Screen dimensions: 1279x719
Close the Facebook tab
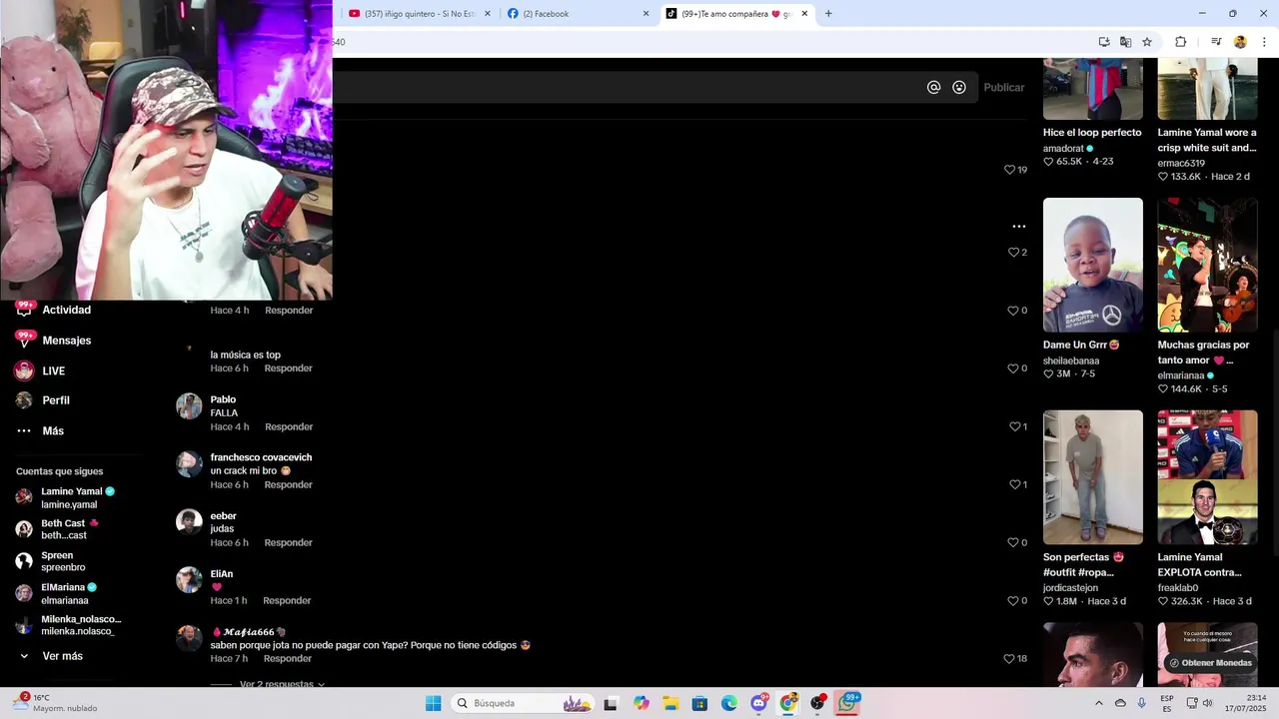pyautogui.click(x=645, y=14)
